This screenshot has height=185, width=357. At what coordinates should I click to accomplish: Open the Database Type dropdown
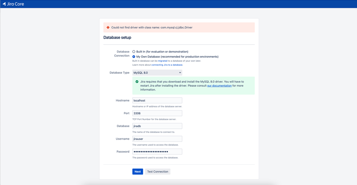tap(157, 73)
